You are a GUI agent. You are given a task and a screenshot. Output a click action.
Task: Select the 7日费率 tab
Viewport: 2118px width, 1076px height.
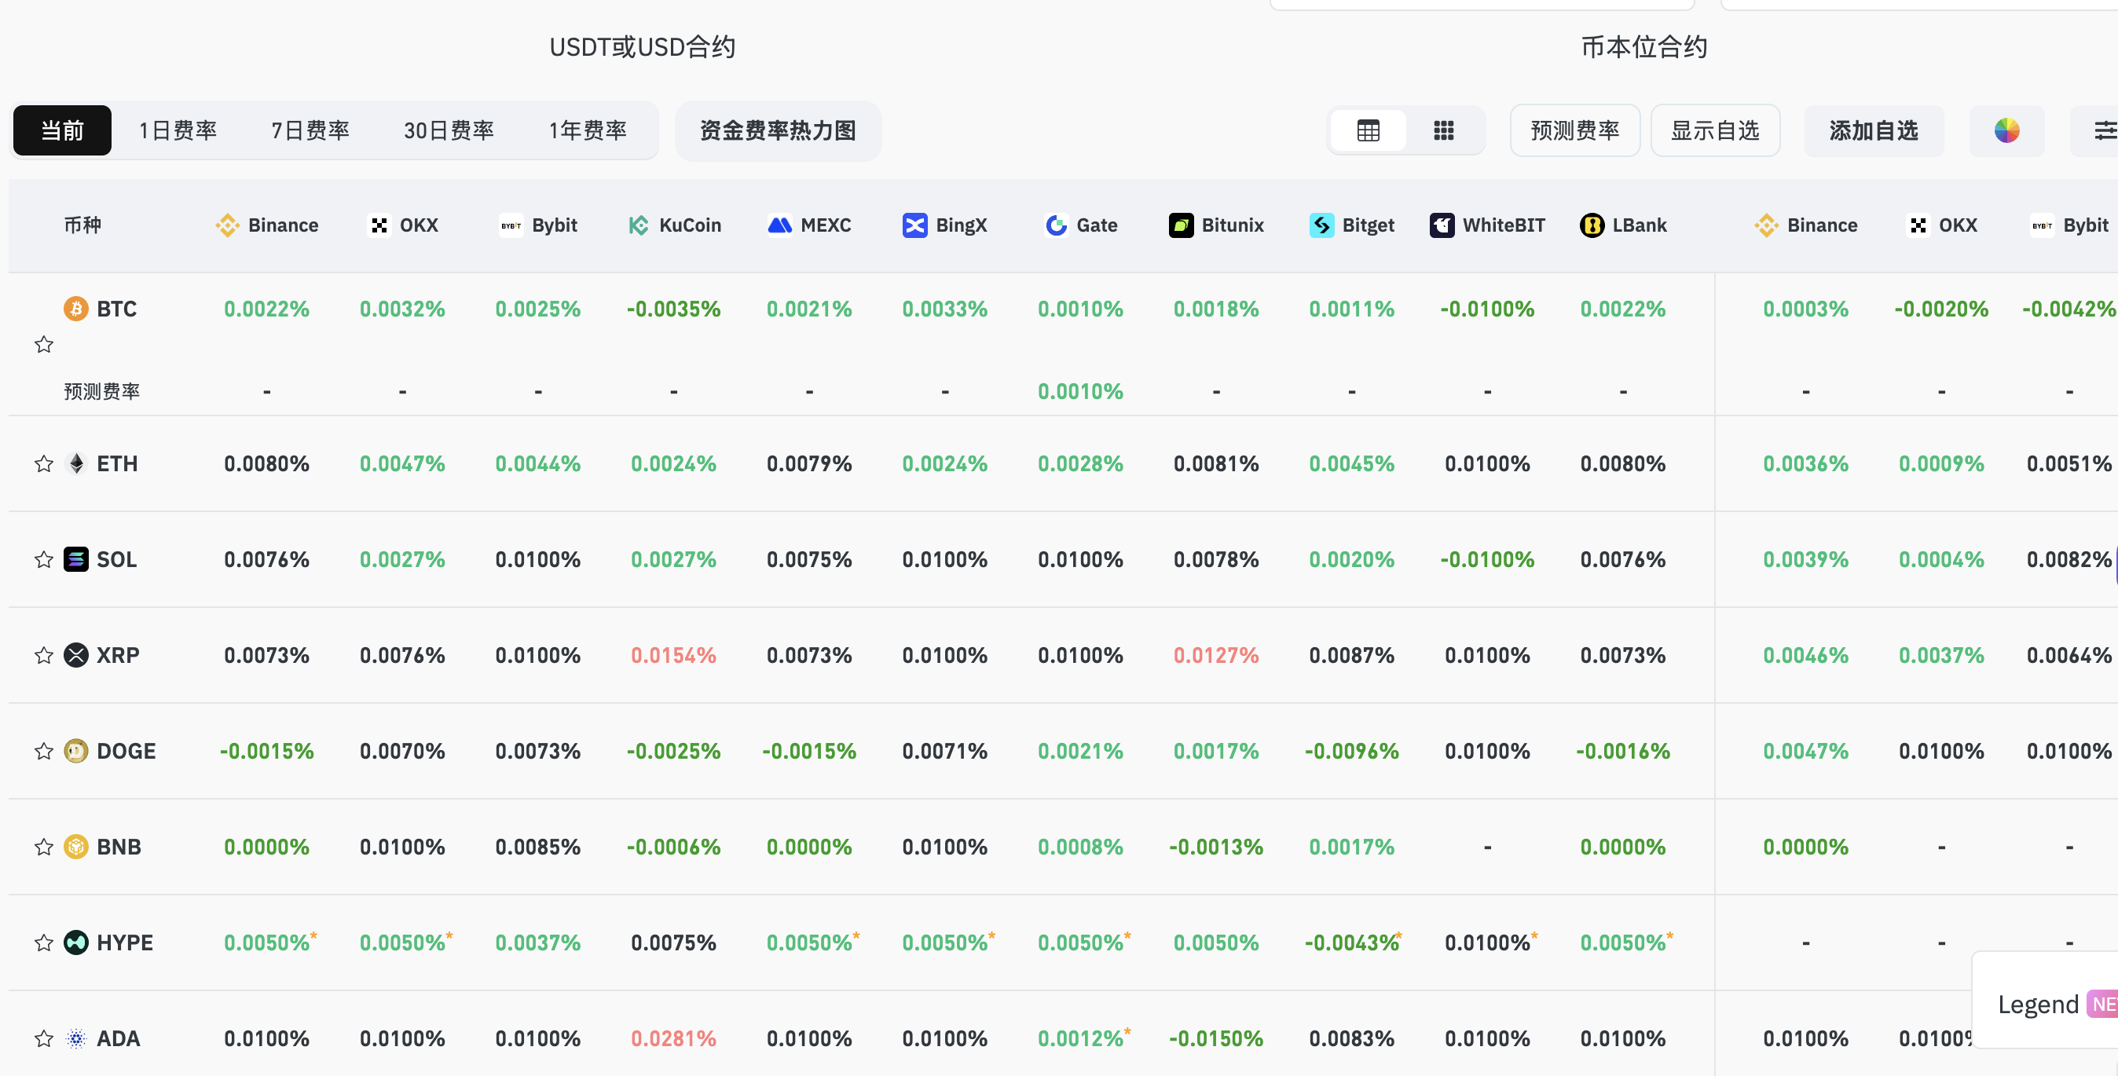coord(310,130)
